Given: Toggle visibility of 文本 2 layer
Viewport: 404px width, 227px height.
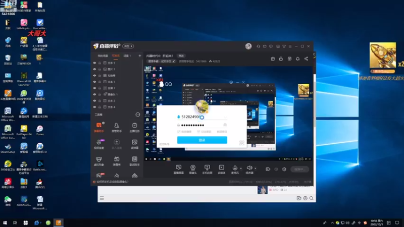Looking at the screenshot, I should pyautogui.click(x=94, y=100).
